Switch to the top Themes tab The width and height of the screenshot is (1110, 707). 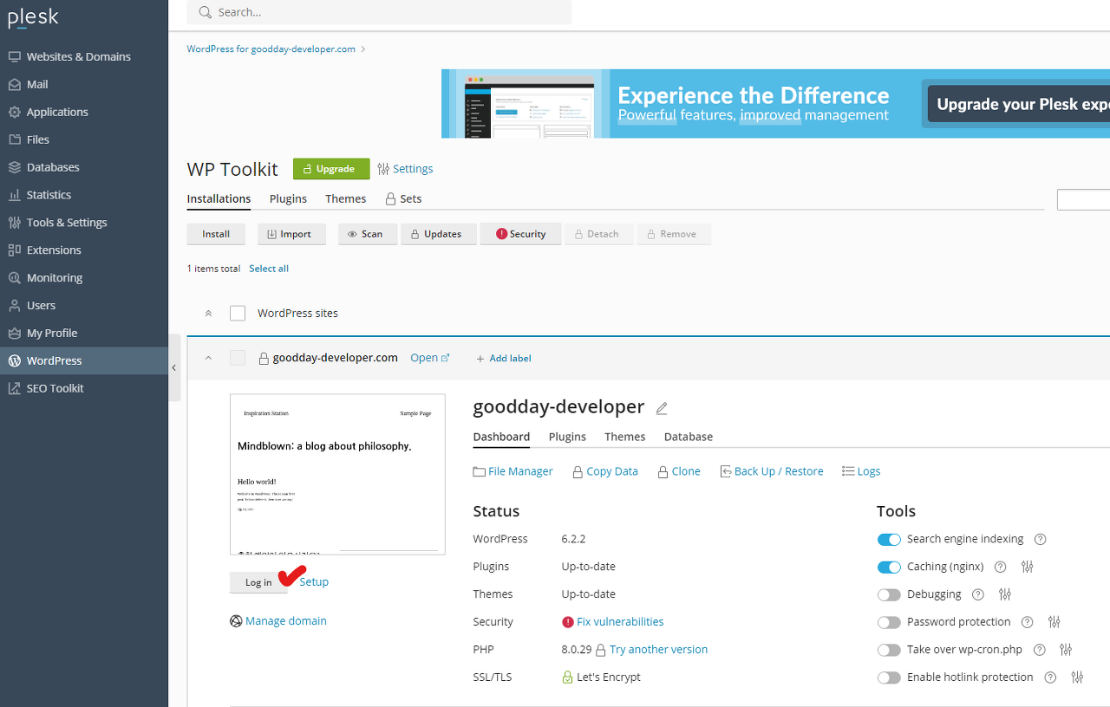click(x=345, y=198)
